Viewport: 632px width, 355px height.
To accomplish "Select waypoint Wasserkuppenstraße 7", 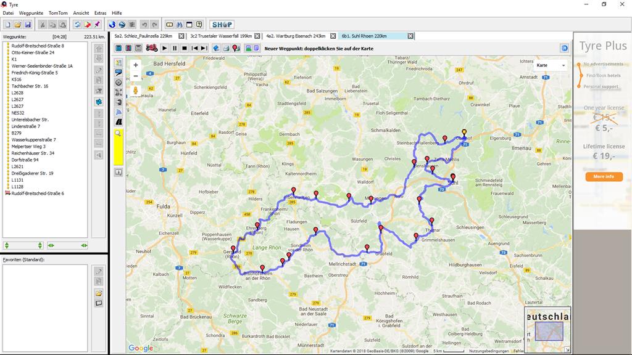I will point(33,140).
